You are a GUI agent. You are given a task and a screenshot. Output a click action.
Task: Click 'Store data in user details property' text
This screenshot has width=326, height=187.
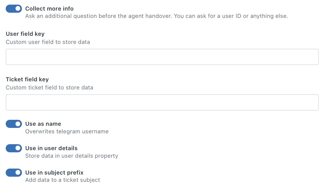71,156
